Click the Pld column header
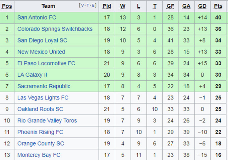 pyautogui.click(x=107, y=6)
